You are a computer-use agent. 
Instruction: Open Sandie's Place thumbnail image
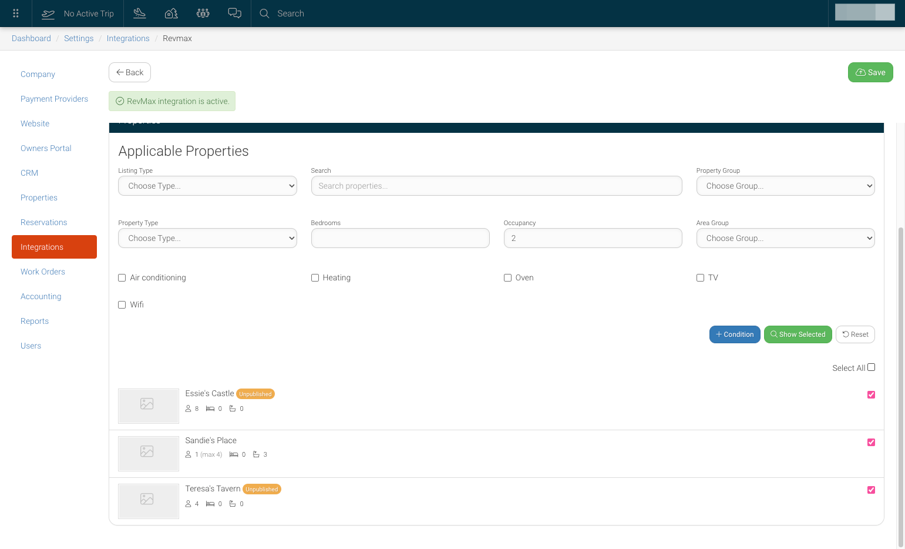point(149,453)
